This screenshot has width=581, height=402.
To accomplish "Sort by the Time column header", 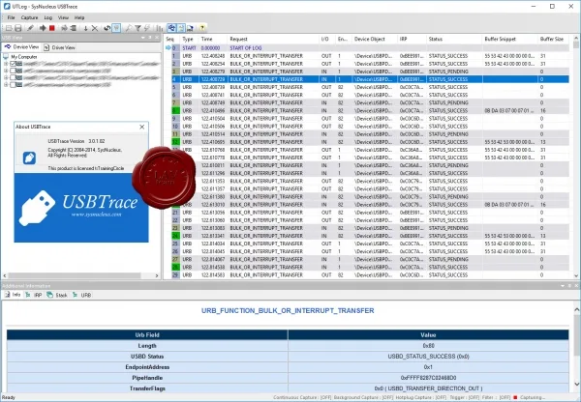I will tap(213, 39).
